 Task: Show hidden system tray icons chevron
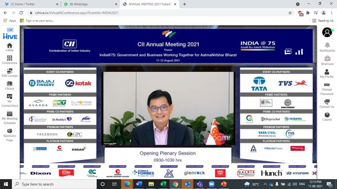[265, 184]
